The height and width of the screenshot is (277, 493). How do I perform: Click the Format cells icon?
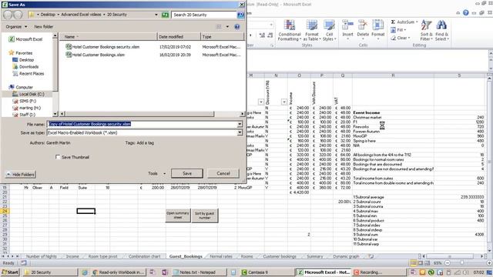[378, 25]
